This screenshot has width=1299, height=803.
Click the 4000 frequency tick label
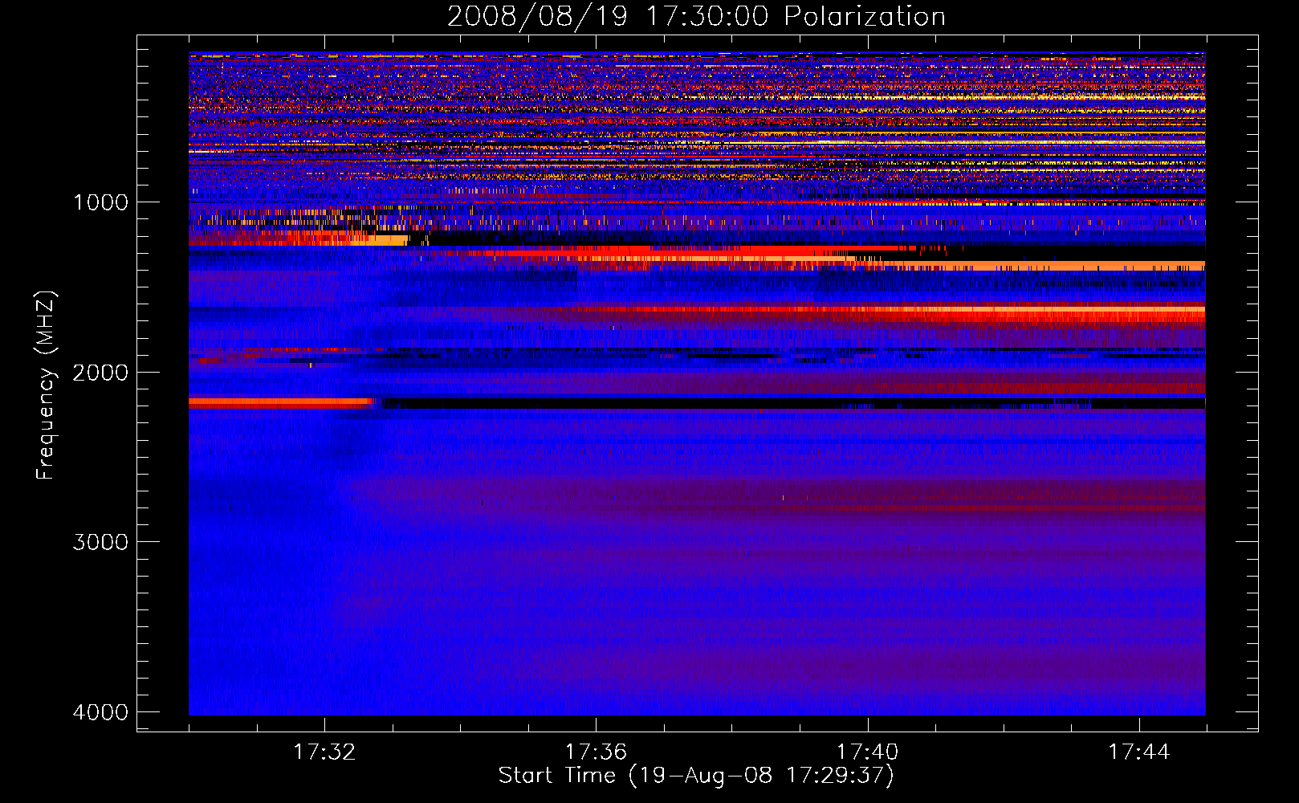point(100,712)
